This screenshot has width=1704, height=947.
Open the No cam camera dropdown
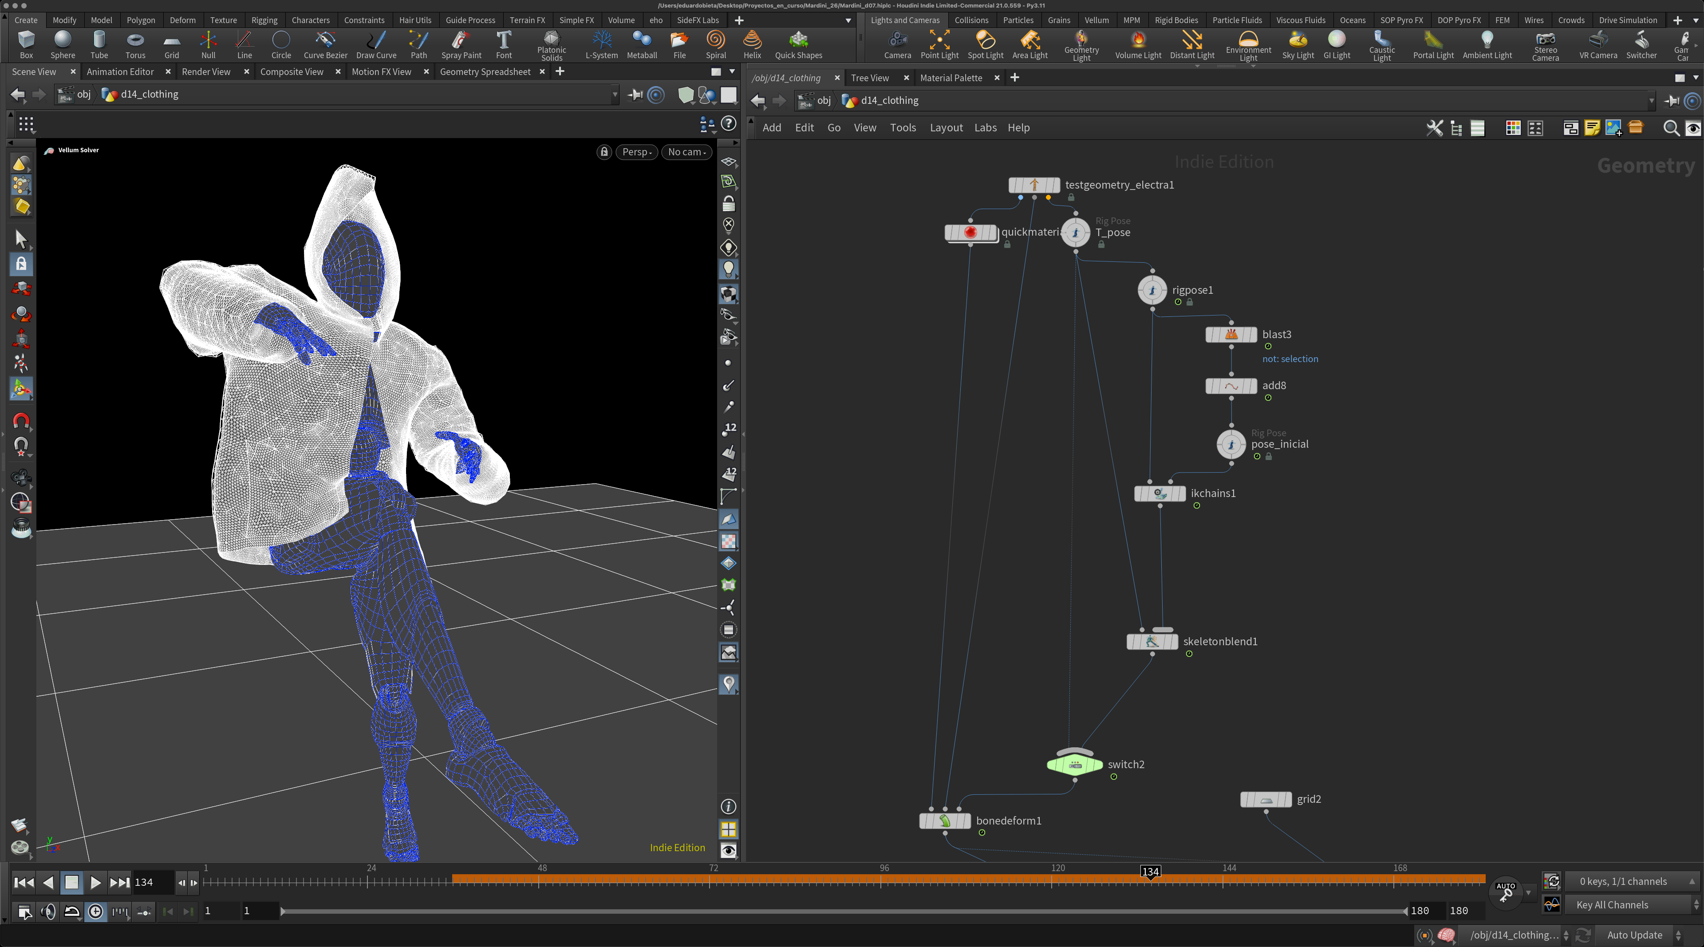[x=686, y=152]
